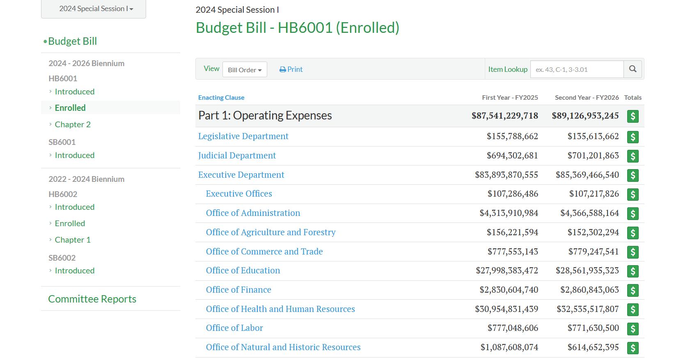Open the Committee Reports section
Viewport: 690px width, 360px height.
pos(92,299)
